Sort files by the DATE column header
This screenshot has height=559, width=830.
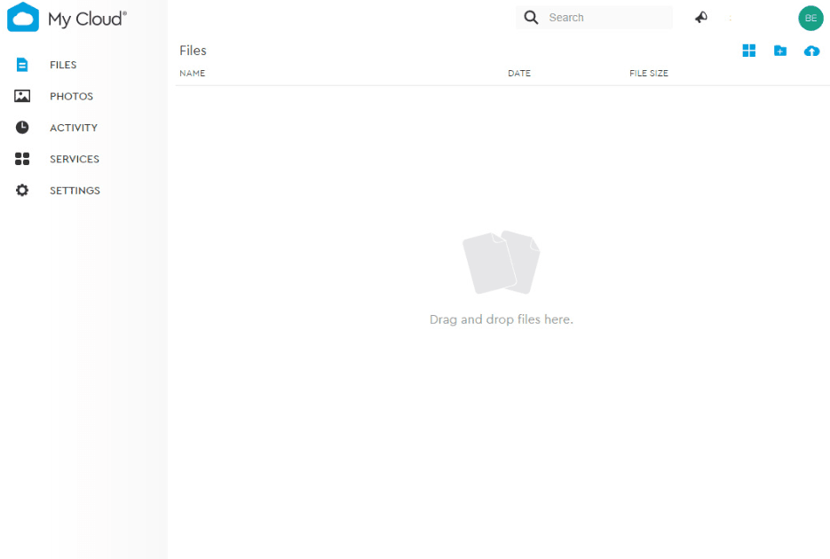coord(519,74)
